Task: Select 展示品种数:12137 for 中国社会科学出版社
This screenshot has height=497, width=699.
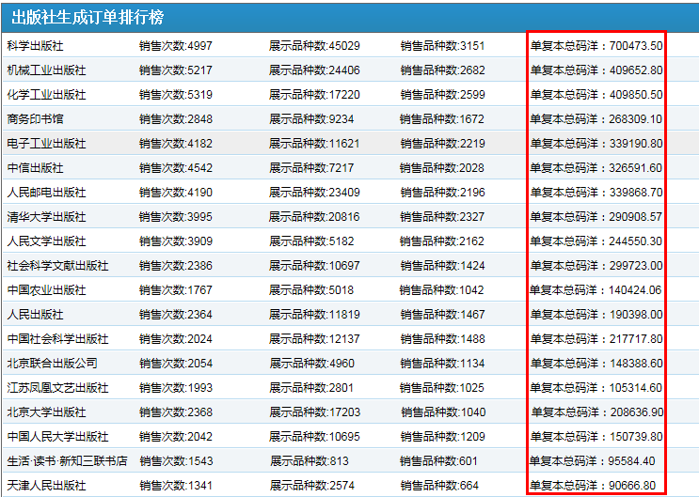Action: pyautogui.click(x=314, y=339)
